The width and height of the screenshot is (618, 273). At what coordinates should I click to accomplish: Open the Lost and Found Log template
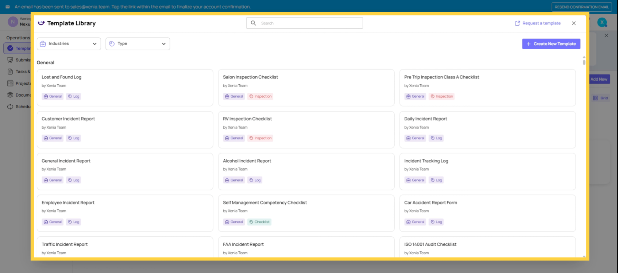[x=125, y=88]
